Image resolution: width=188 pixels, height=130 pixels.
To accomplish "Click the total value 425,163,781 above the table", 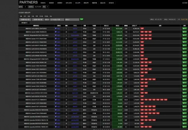I will [158, 19].
